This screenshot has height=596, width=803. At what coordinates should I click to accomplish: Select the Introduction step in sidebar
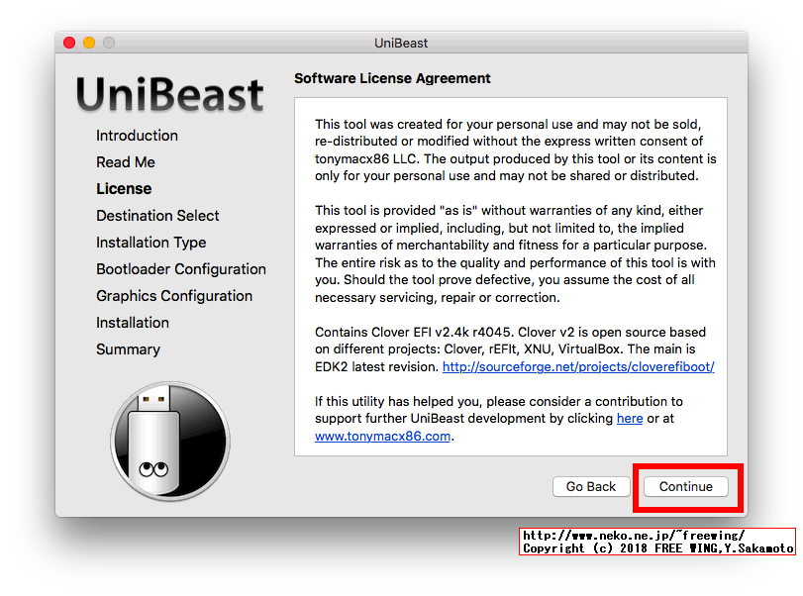tap(137, 136)
